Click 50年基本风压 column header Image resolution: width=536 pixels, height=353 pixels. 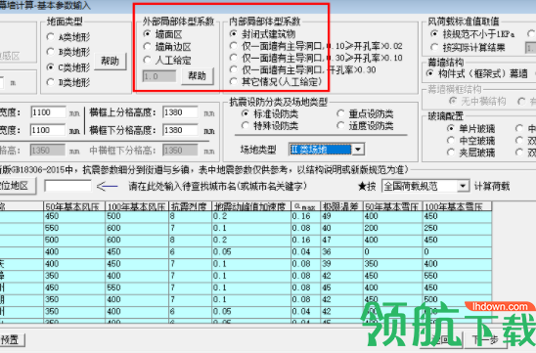pos(74,206)
